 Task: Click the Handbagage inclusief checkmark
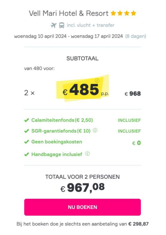click(x=27, y=154)
